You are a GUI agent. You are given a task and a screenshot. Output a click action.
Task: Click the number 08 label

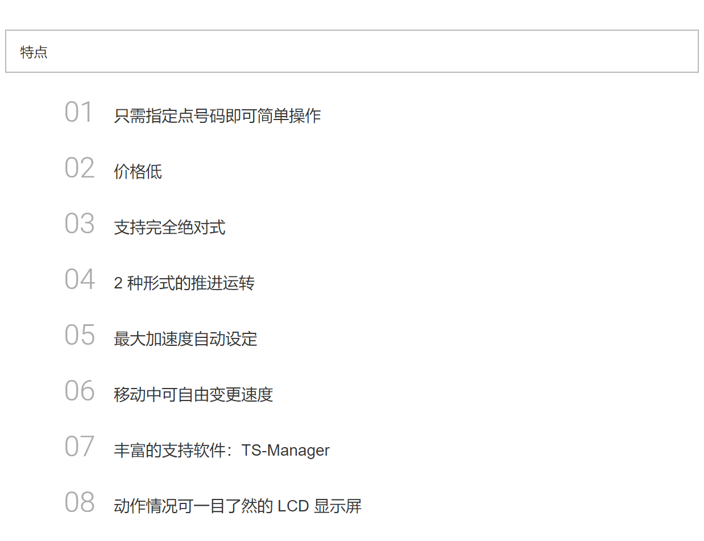(79, 503)
